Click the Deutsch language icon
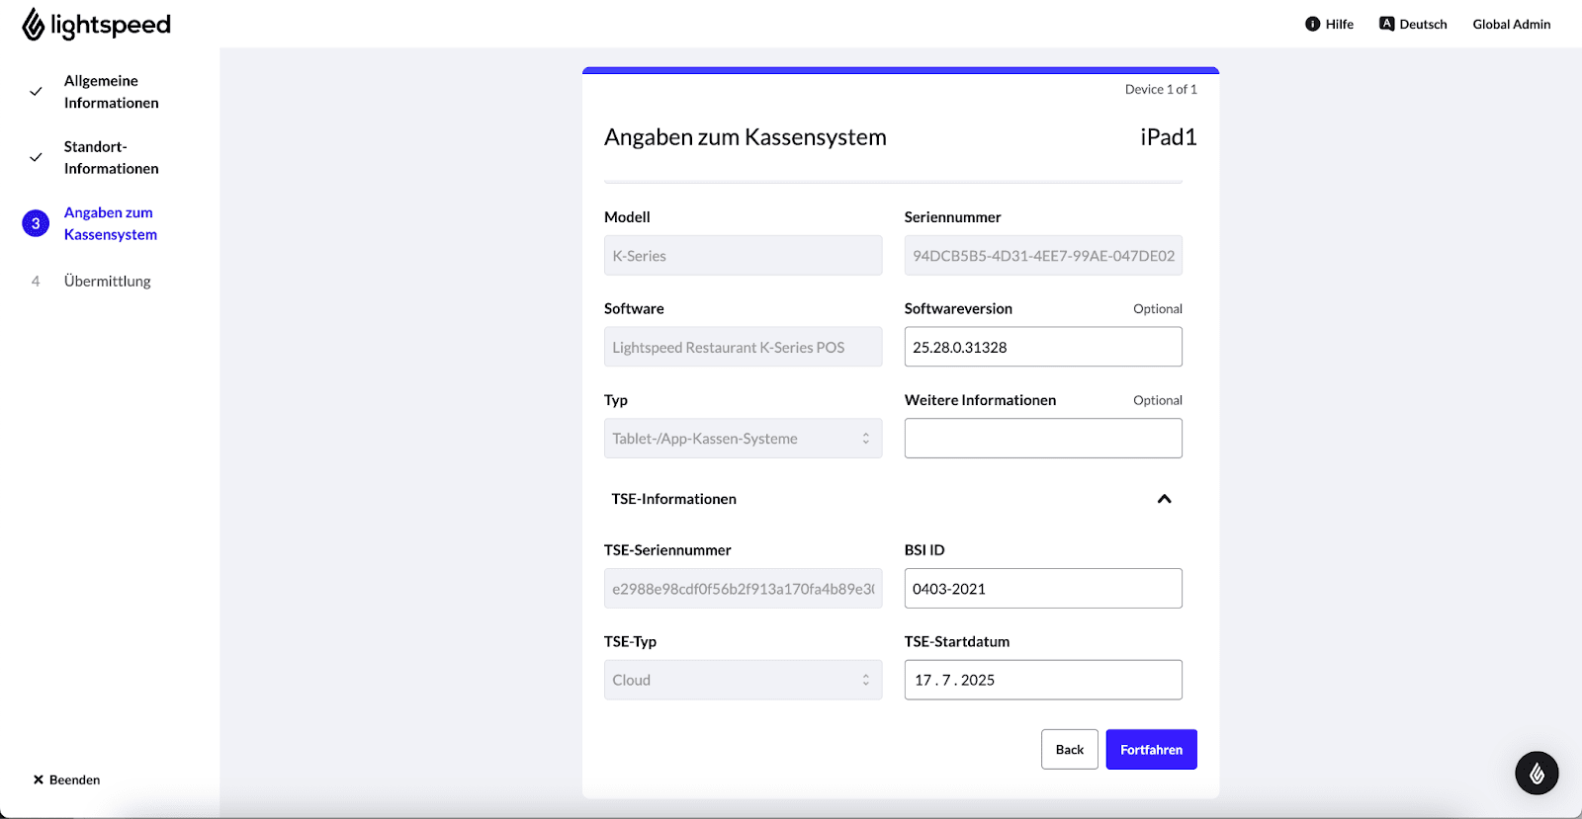1582x819 pixels. point(1386,24)
